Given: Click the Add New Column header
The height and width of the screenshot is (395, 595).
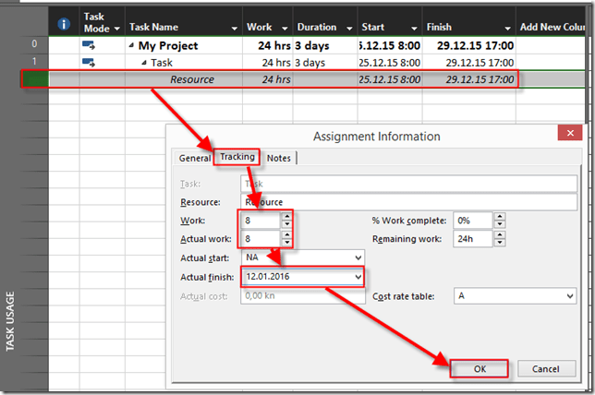Looking at the screenshot, I should click(x=552, y=27).
